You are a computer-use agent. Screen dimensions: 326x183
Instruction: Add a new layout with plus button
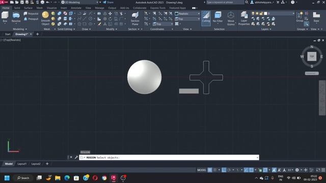pyautogui.click(x=47, y=164)
